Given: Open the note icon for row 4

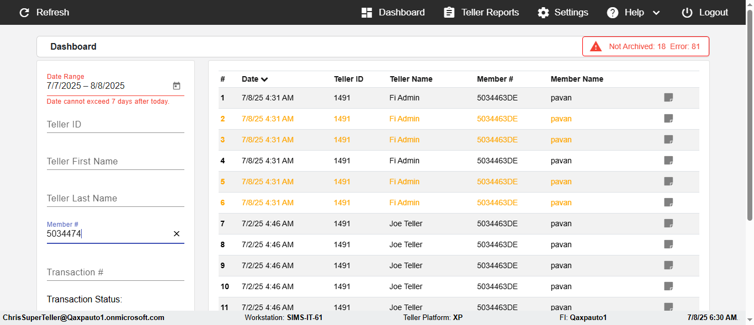Looking at the screenshot, I should [668, 161].
